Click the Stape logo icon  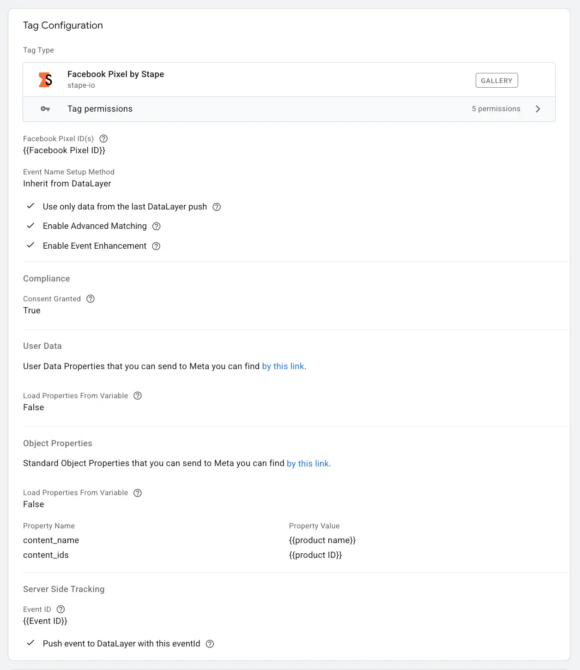tap(45, 80)
